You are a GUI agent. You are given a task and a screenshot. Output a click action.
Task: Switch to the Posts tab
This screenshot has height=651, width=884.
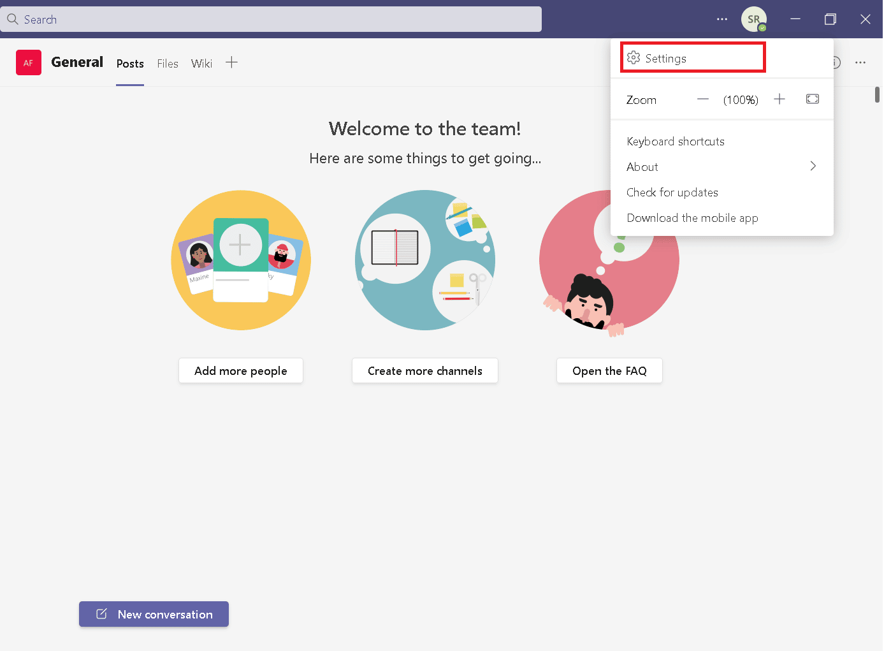130,64
